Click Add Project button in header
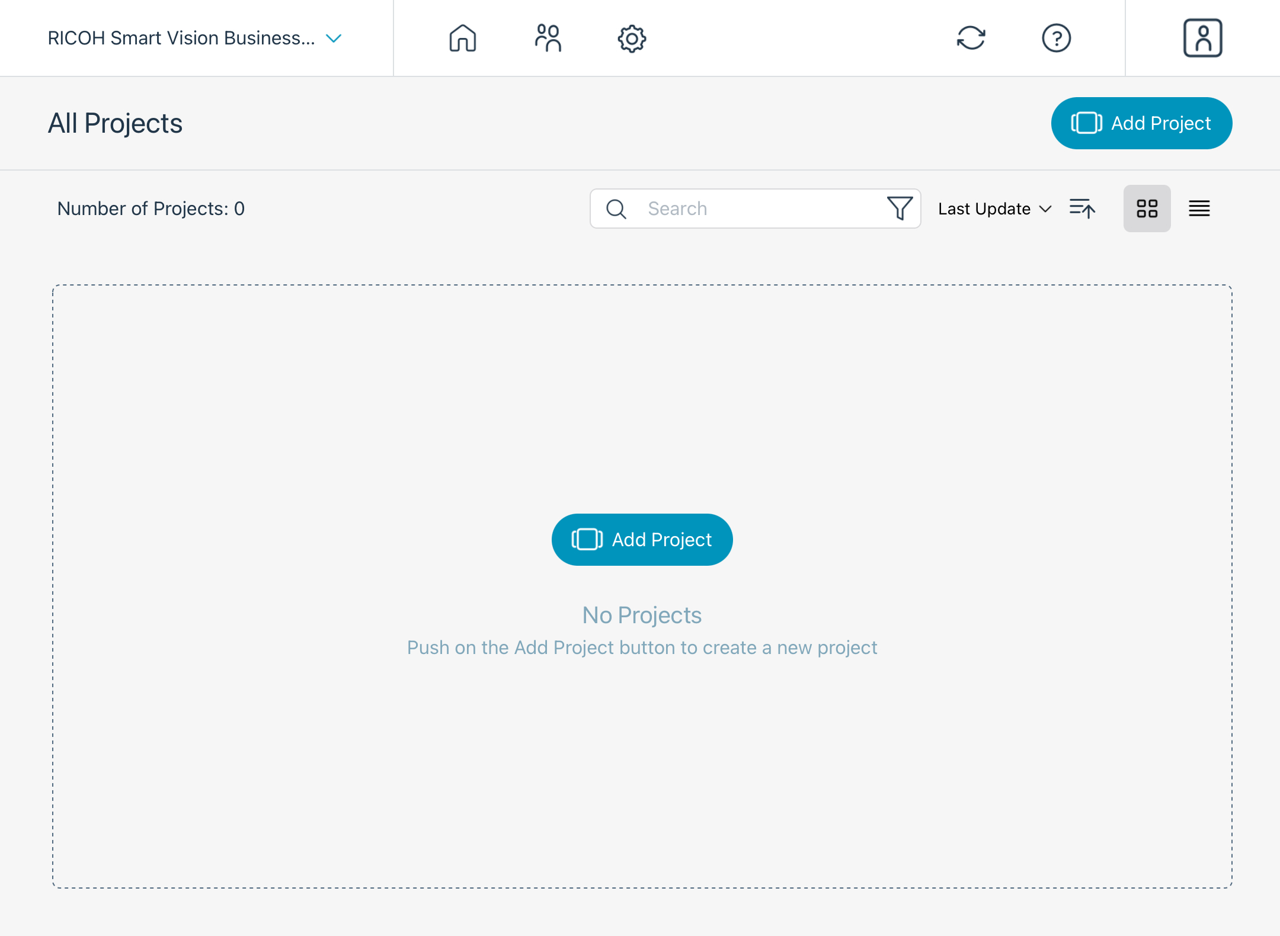The height and width of the screenshot is (936, 1280). (x=1141, y=123)
